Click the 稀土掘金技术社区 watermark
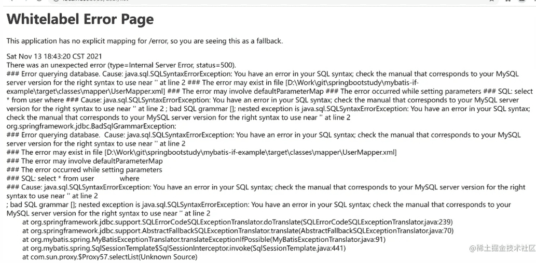Screen dimensions: 536x263 501,249
